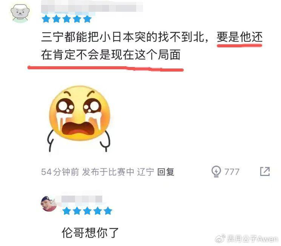Select first star of top rating
Viewport: 281px width, 246px height.
click(46, 19)
